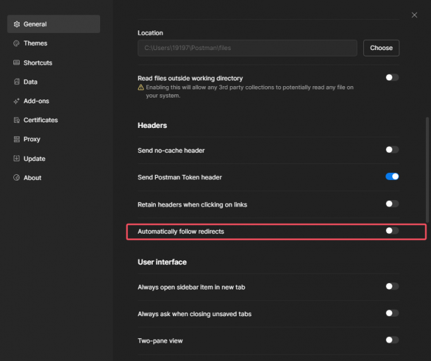
Task: Click the Shortcuts keyboard icon
Action: coord(16,63)
